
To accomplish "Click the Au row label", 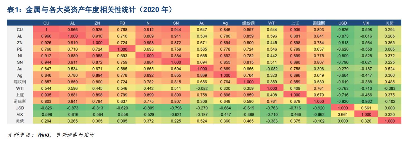I will coord(20,69).
